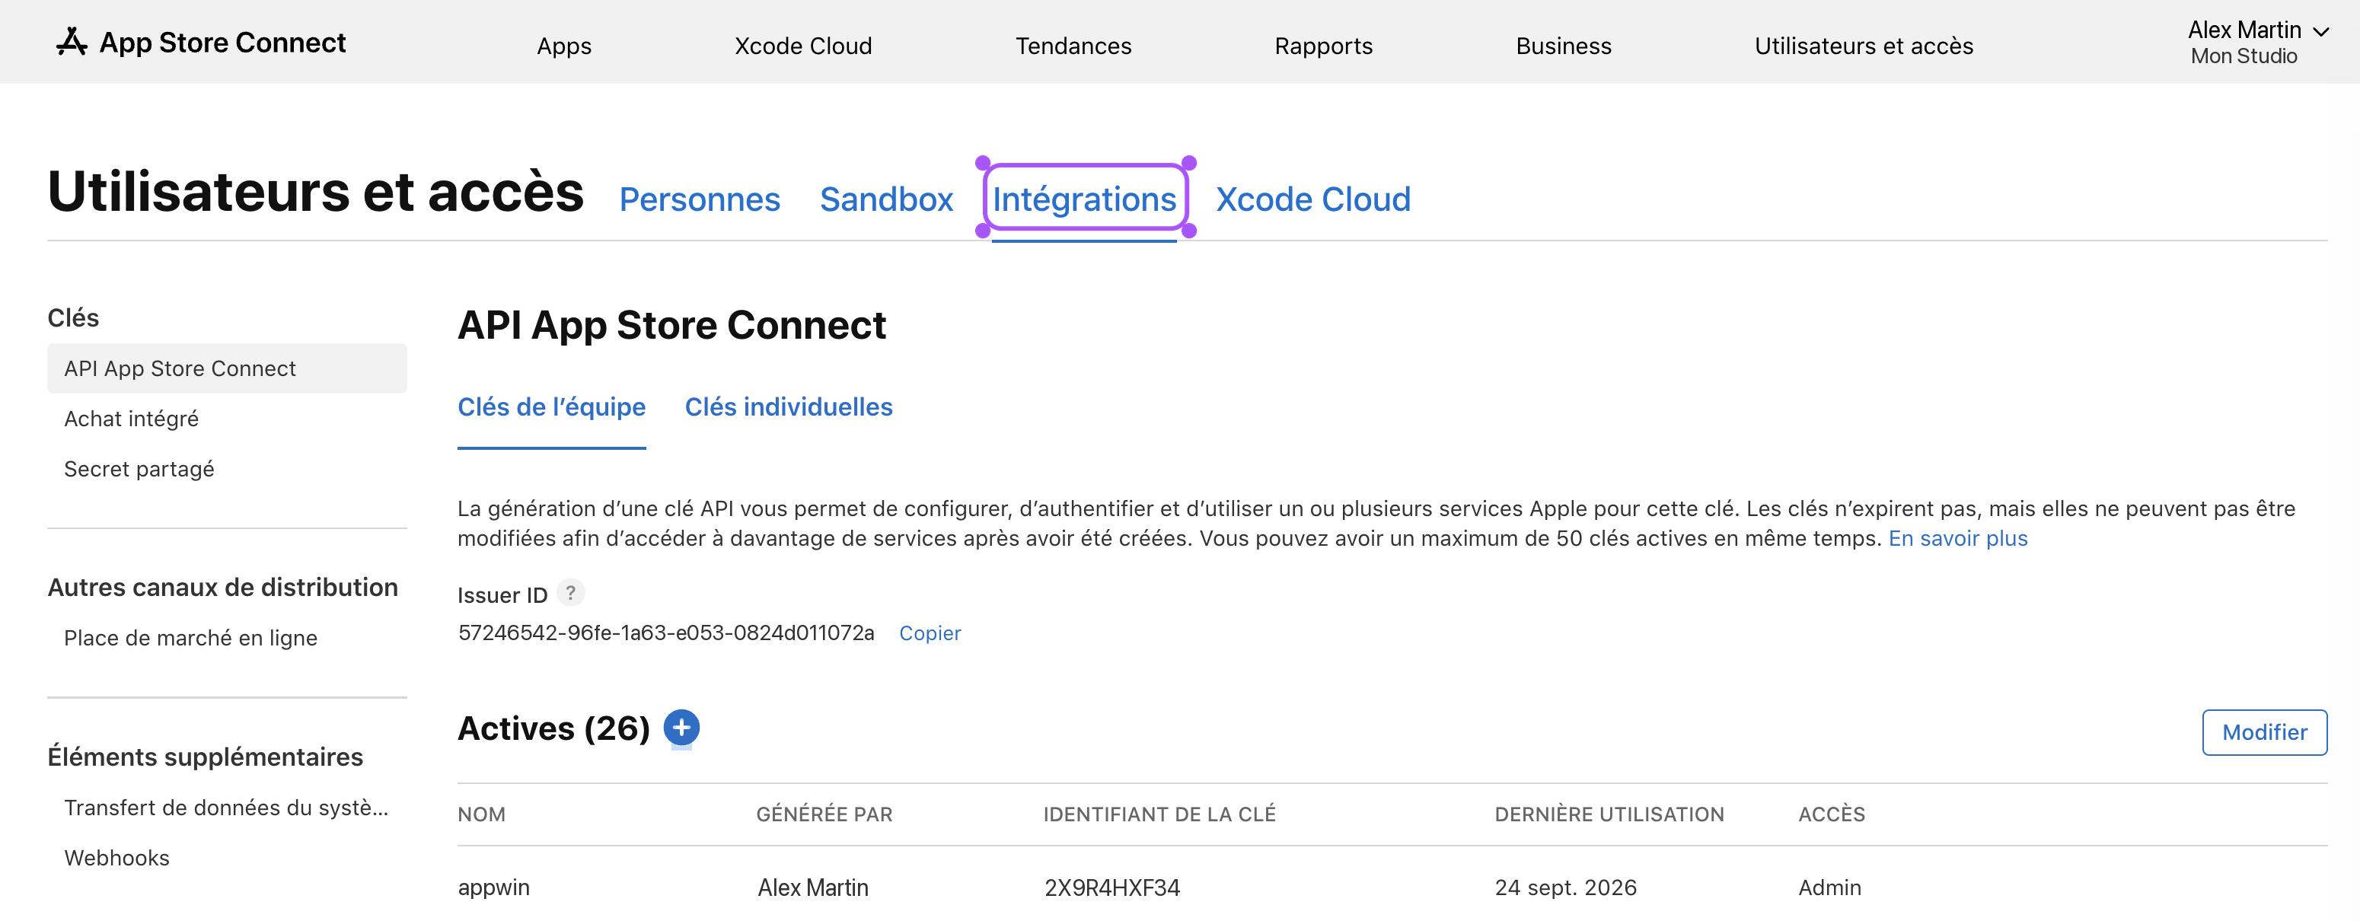This screenshot has height=921, width=2360.
Task: Click the Modifier button
Action: click(x=2264, y=732)
